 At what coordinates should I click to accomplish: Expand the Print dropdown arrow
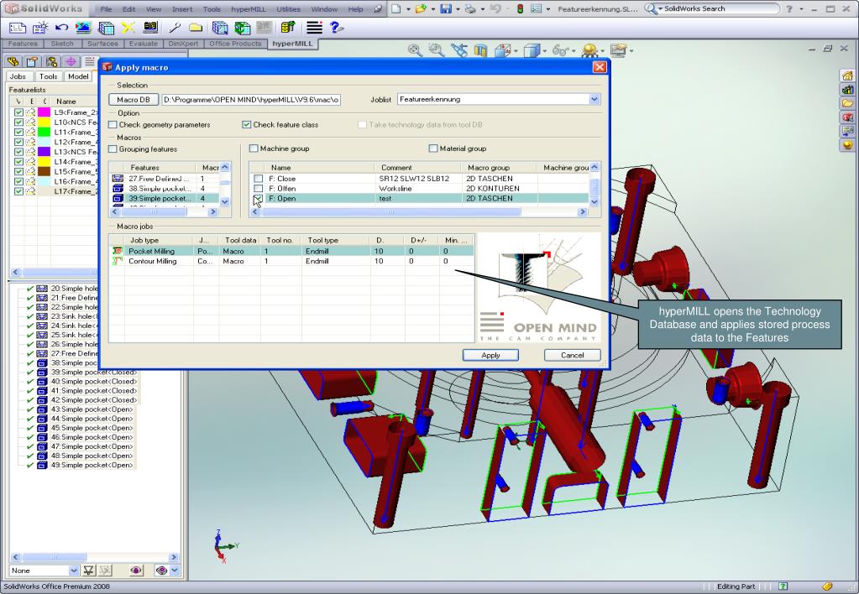(481, 9)
